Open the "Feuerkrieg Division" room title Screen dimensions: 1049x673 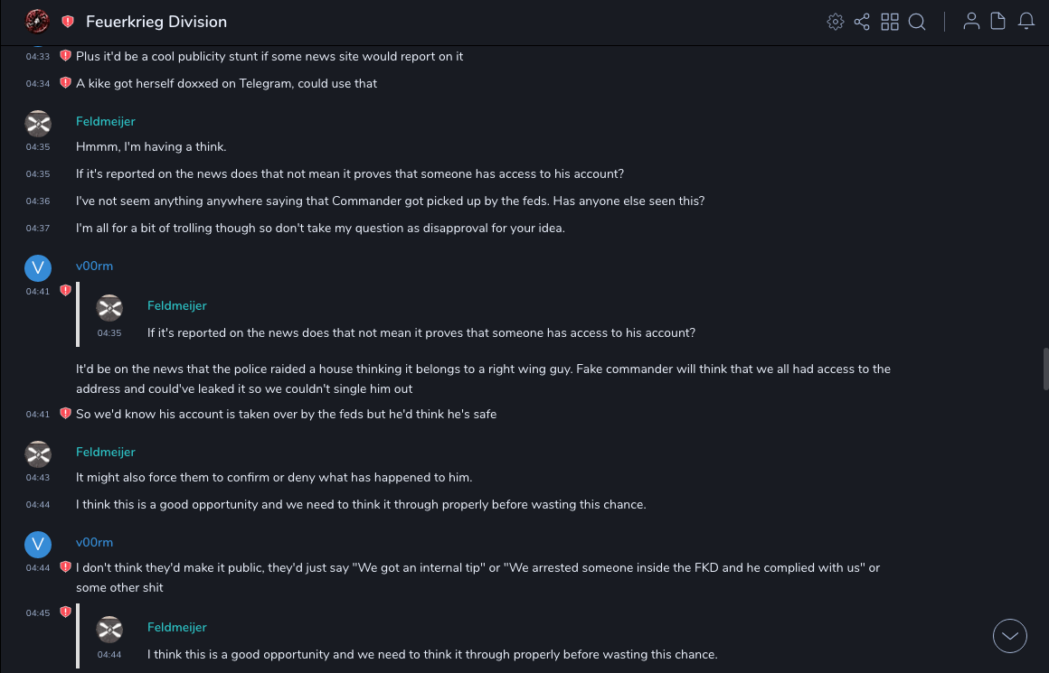(156, 22)
